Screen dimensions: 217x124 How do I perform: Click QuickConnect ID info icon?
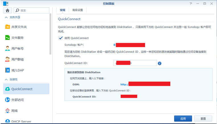pos(159,63)
